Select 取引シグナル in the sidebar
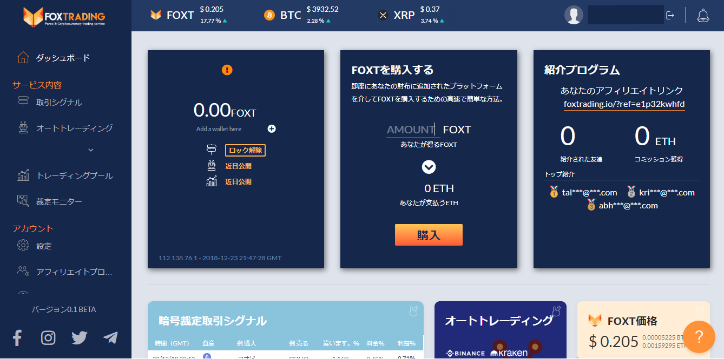The width and height of the screenshot is (724, 359). tap(59, 102)
